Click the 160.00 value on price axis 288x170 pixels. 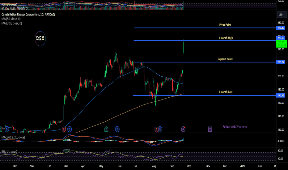[281, 103]
